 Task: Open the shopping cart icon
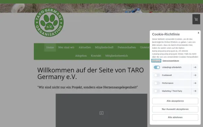[196, 19]
